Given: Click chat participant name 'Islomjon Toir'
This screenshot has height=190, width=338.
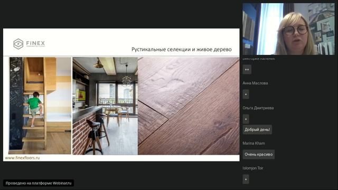Looking at the screenshot, I should click(253, 168).
